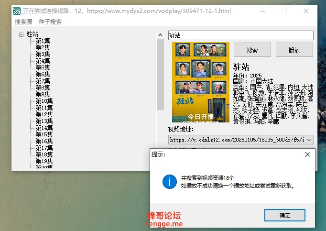
Task: Open the 视频地址 URL dropdown
Action: (309, 140)
